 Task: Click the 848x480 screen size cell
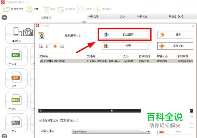[x=162, y=61]
